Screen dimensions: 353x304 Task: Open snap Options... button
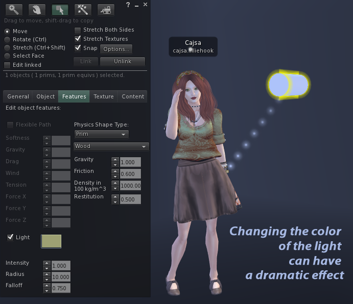click(116, 49)
